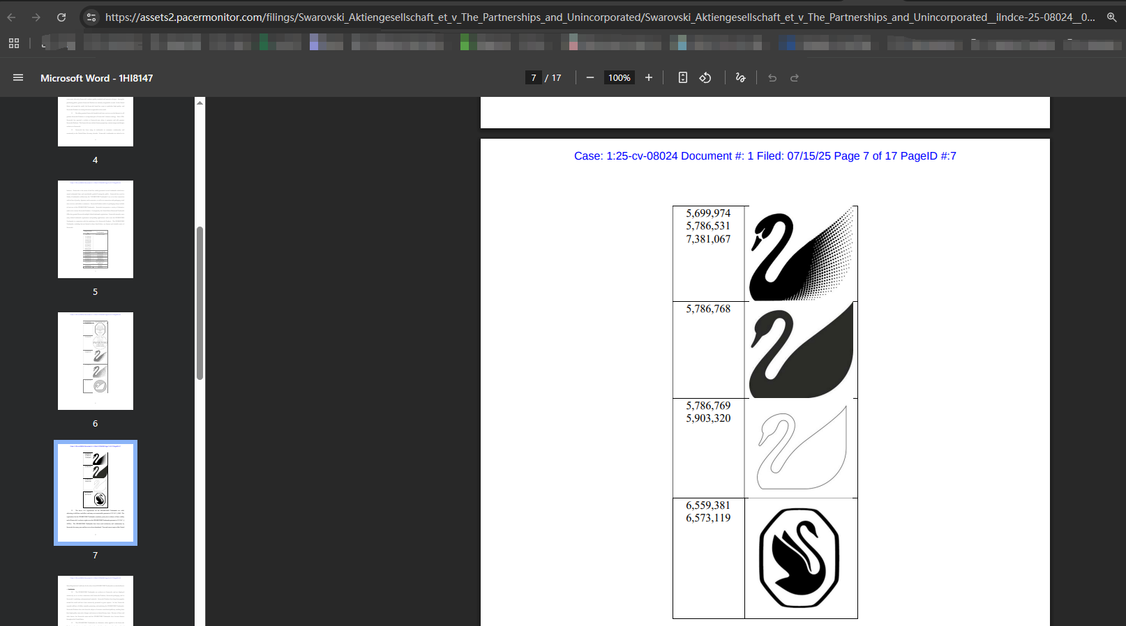Click the 100% zoom level field
Image resolution: width=1126 pixels, height=626 pixels.
[x=619, y=78]
